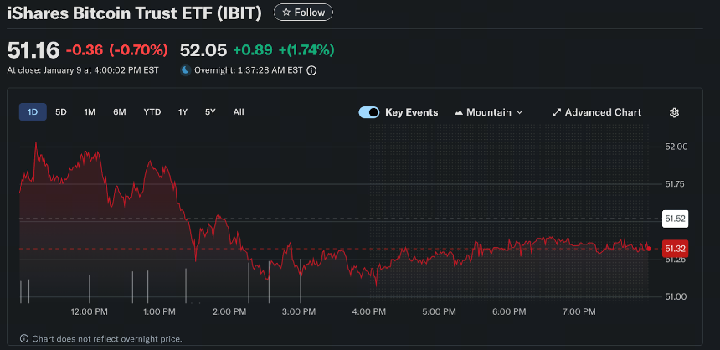Click the -0.36 (-0.70%) change text
This screenshot has height=350, width=720.
pyautogui.click(x=117, y=50)
